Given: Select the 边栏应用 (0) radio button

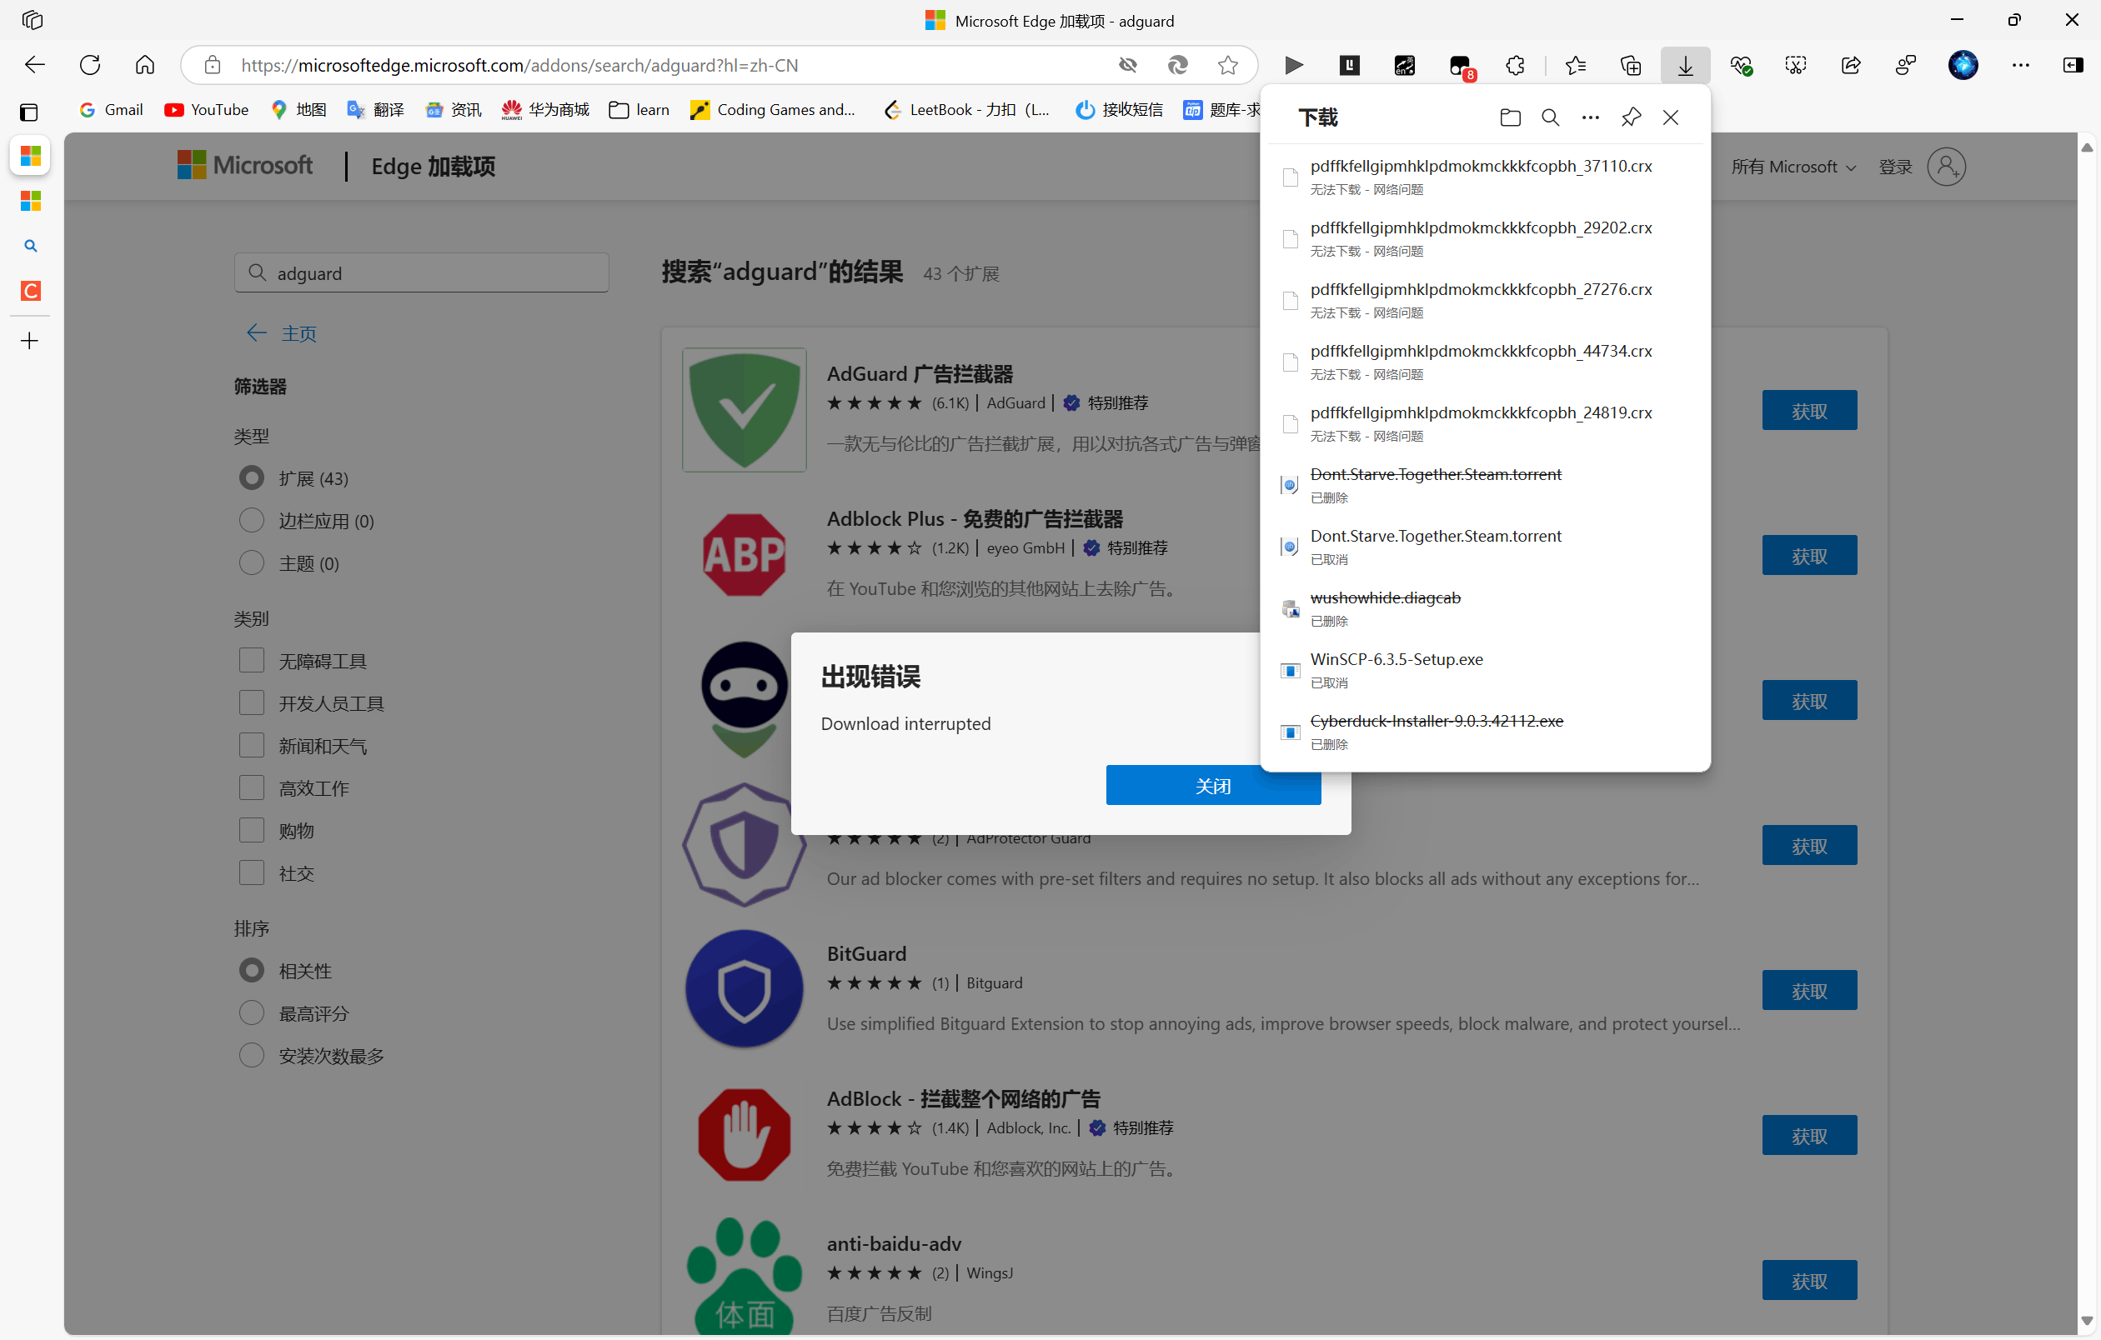Looking at the screenshot, I should [x=251, y=521].
